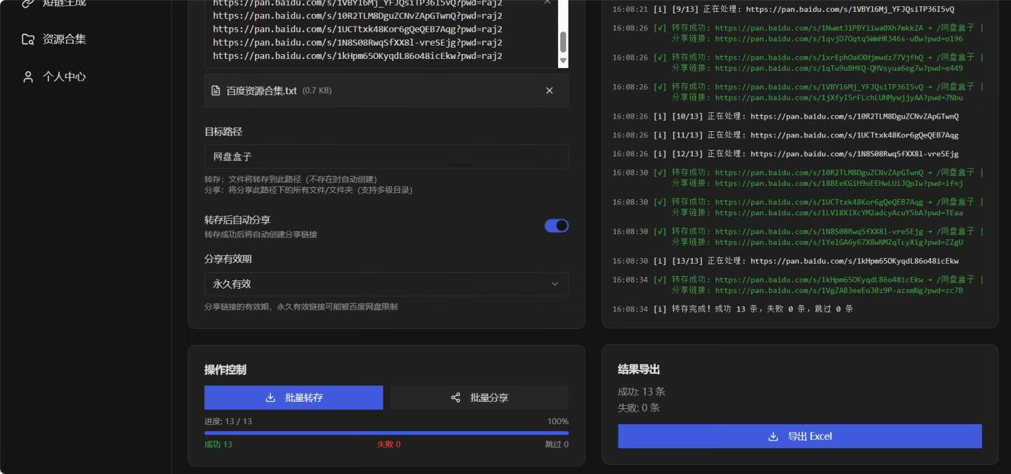Viewport: 1011px width, 474px height.
Task: Click the download icon on 导出 Excel
Action: pyautogui.click(x=773, y=436)
